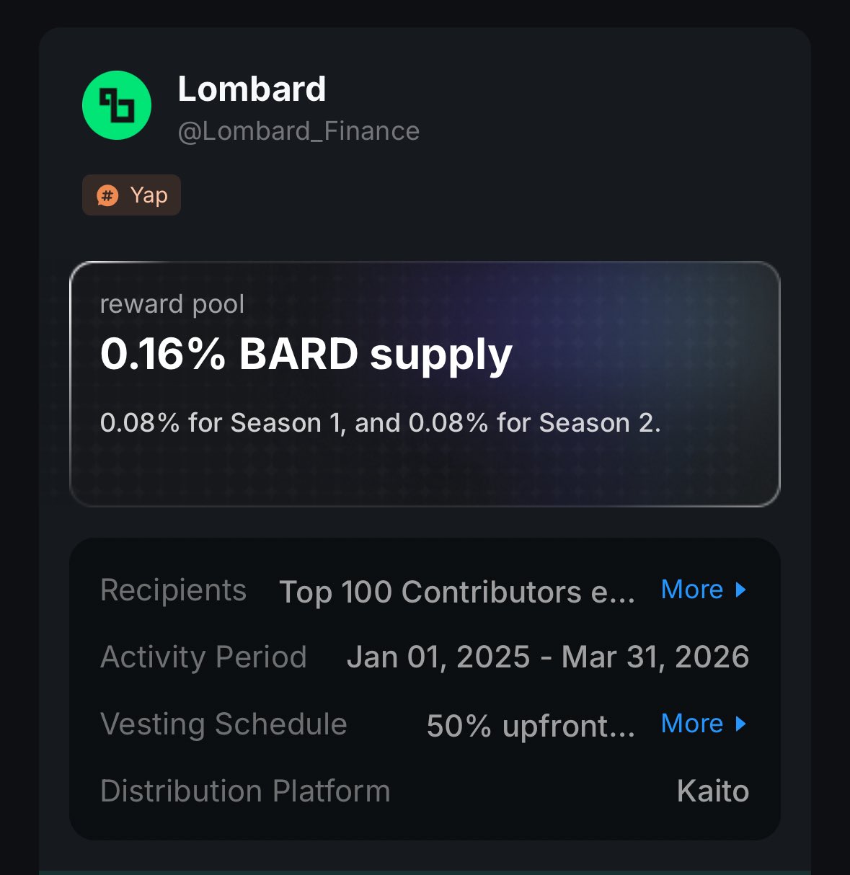The width and height of the screenshot is (850, 875).
Task: Click the Season 1 and Season 2 breakdown text
Action: tap(380, 423)
